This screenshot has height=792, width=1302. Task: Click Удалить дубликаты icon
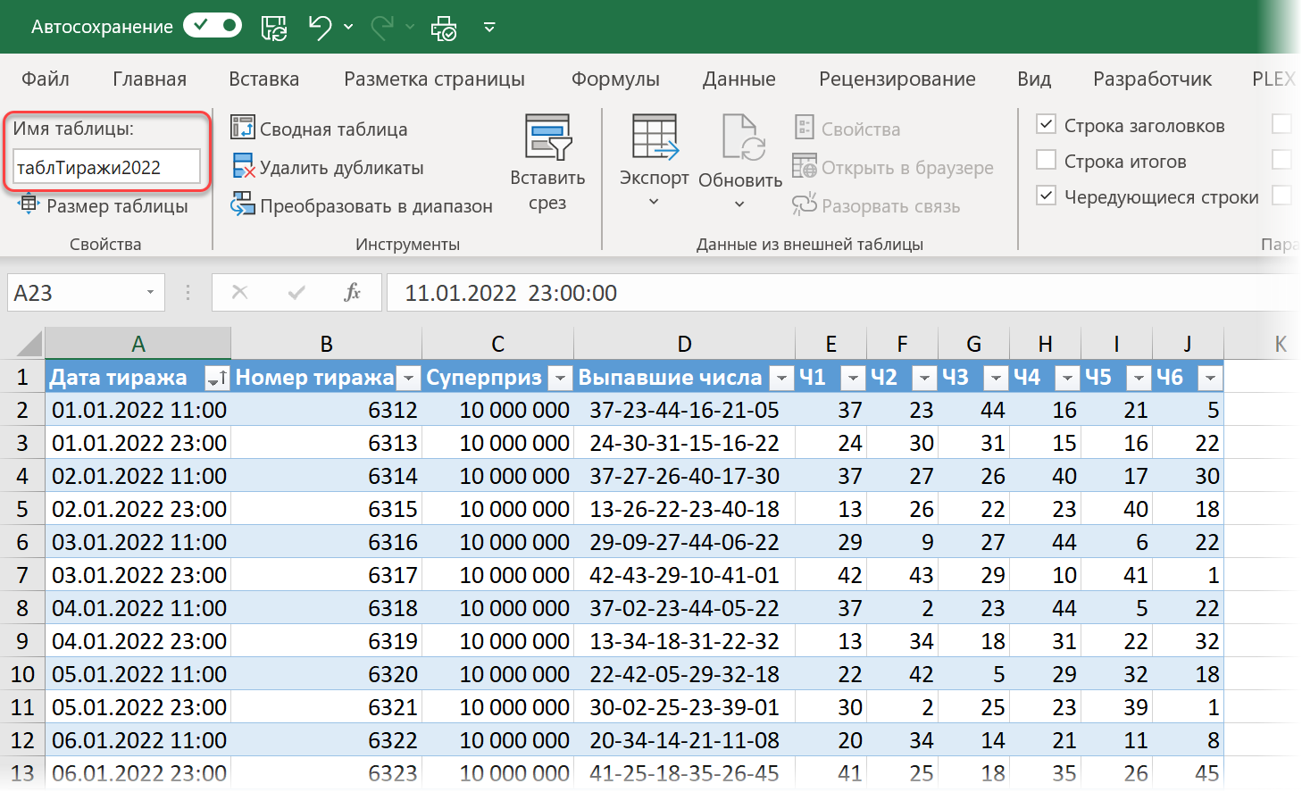point(242,167)
